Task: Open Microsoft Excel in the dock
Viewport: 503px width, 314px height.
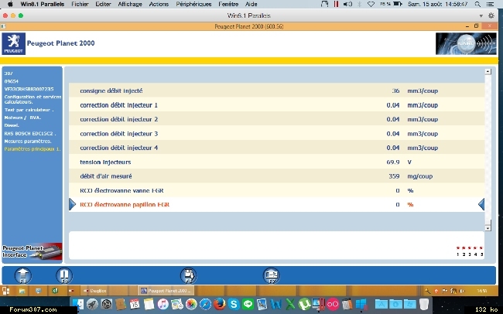Action: (x=290, y=304)
